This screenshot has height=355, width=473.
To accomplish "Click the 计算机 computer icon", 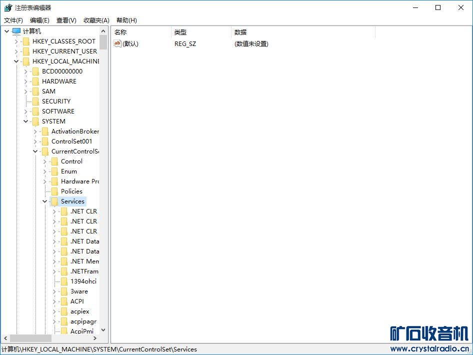I will (x=16, y=31).
